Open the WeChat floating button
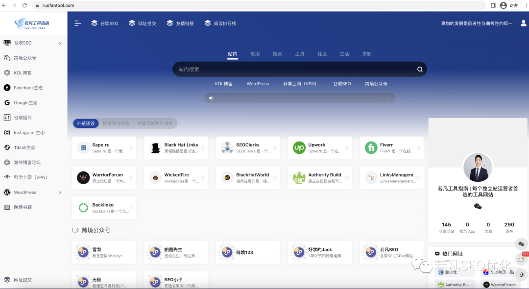Screen dimensions: 529x289 point(521,244)
